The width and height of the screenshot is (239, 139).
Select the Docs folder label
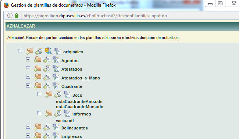coord(77,95)
